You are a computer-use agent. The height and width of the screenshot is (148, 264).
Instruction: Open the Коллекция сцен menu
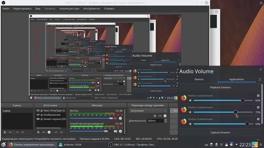tap(69, 9)
